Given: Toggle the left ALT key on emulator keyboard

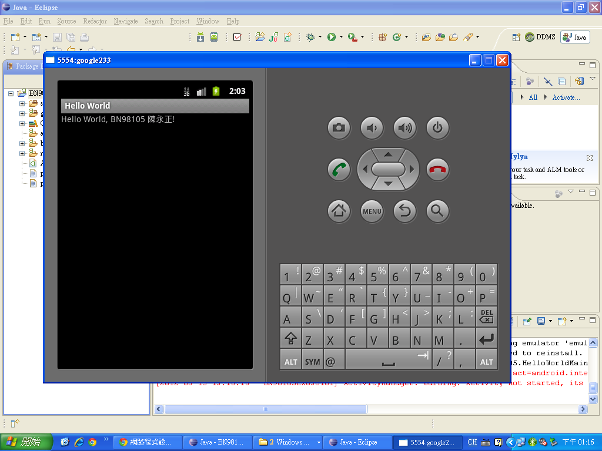Looking at the screenshot, I should point(290,360).
